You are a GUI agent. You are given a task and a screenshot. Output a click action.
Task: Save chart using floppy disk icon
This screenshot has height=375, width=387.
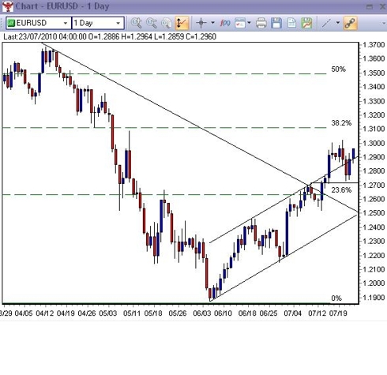(276, 23)
